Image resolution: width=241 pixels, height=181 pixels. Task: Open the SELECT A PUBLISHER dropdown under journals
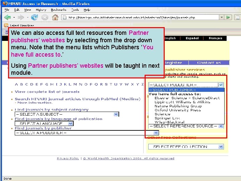point(87,133)
